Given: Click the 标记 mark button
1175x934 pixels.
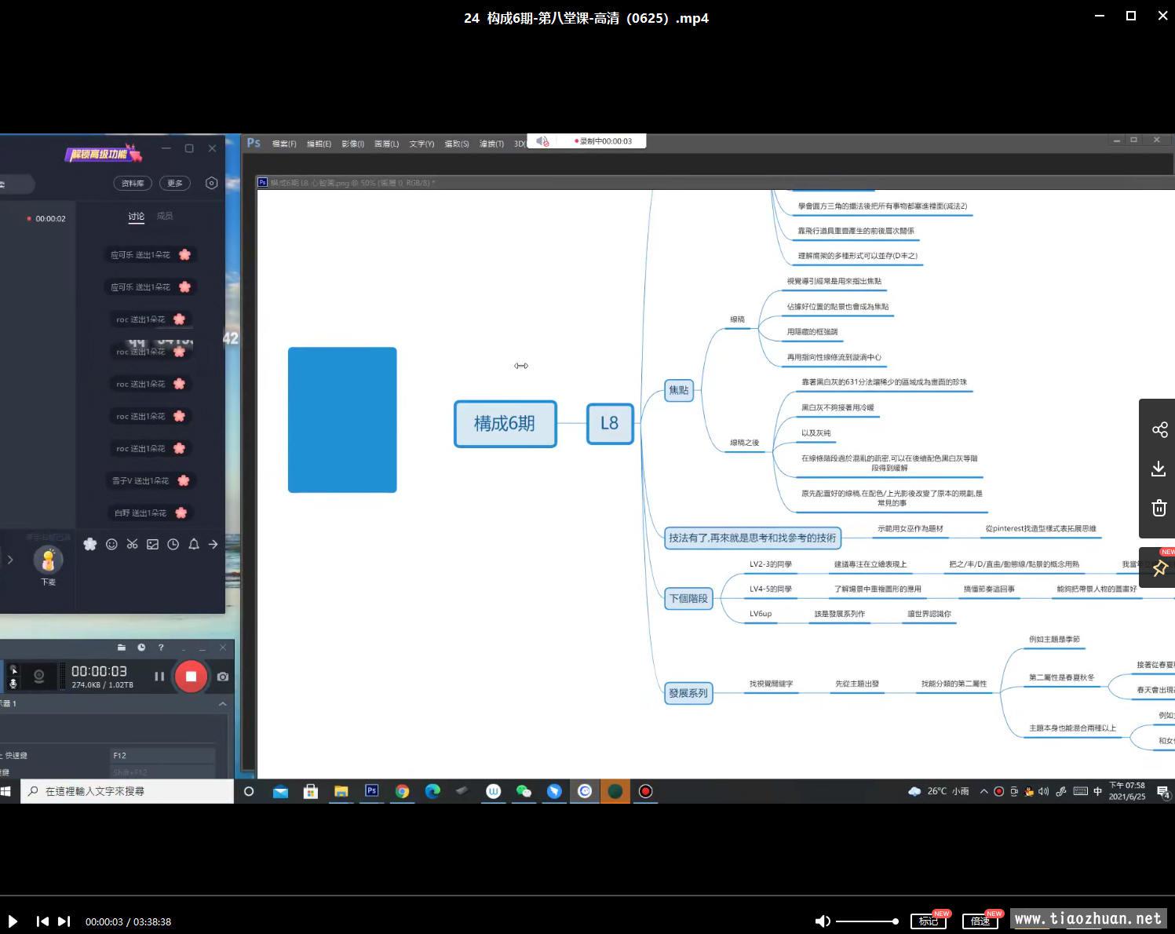Looking at the screenshot, I should 929,921.
